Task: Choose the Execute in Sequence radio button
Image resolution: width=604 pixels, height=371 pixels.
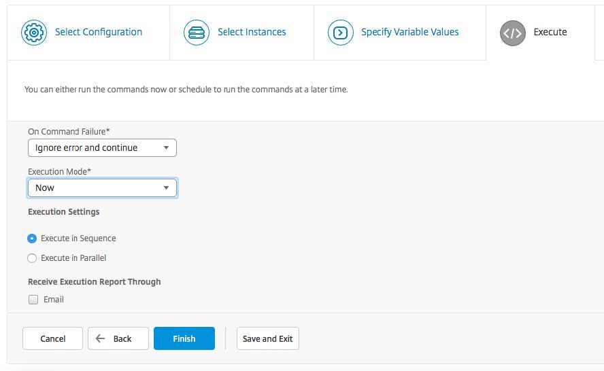Action: click(32, 238)
